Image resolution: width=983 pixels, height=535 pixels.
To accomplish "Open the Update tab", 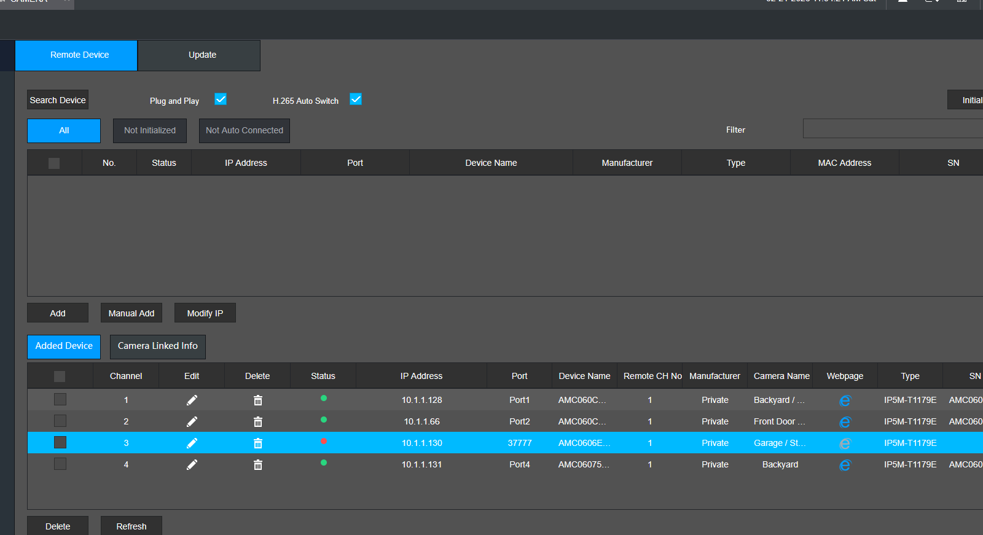I will [x=199, y=55].
